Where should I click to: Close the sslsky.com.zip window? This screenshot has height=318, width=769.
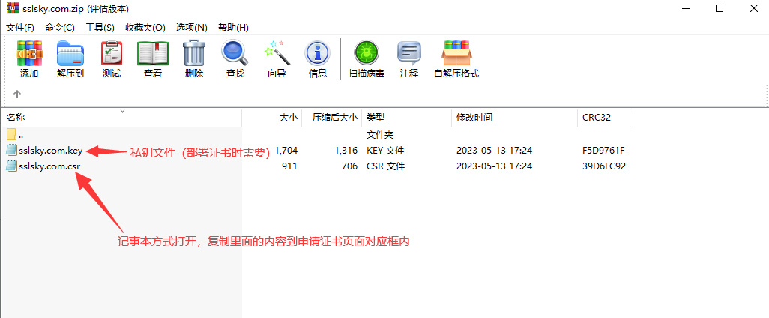pyautogui.click(x=753, y=9)
